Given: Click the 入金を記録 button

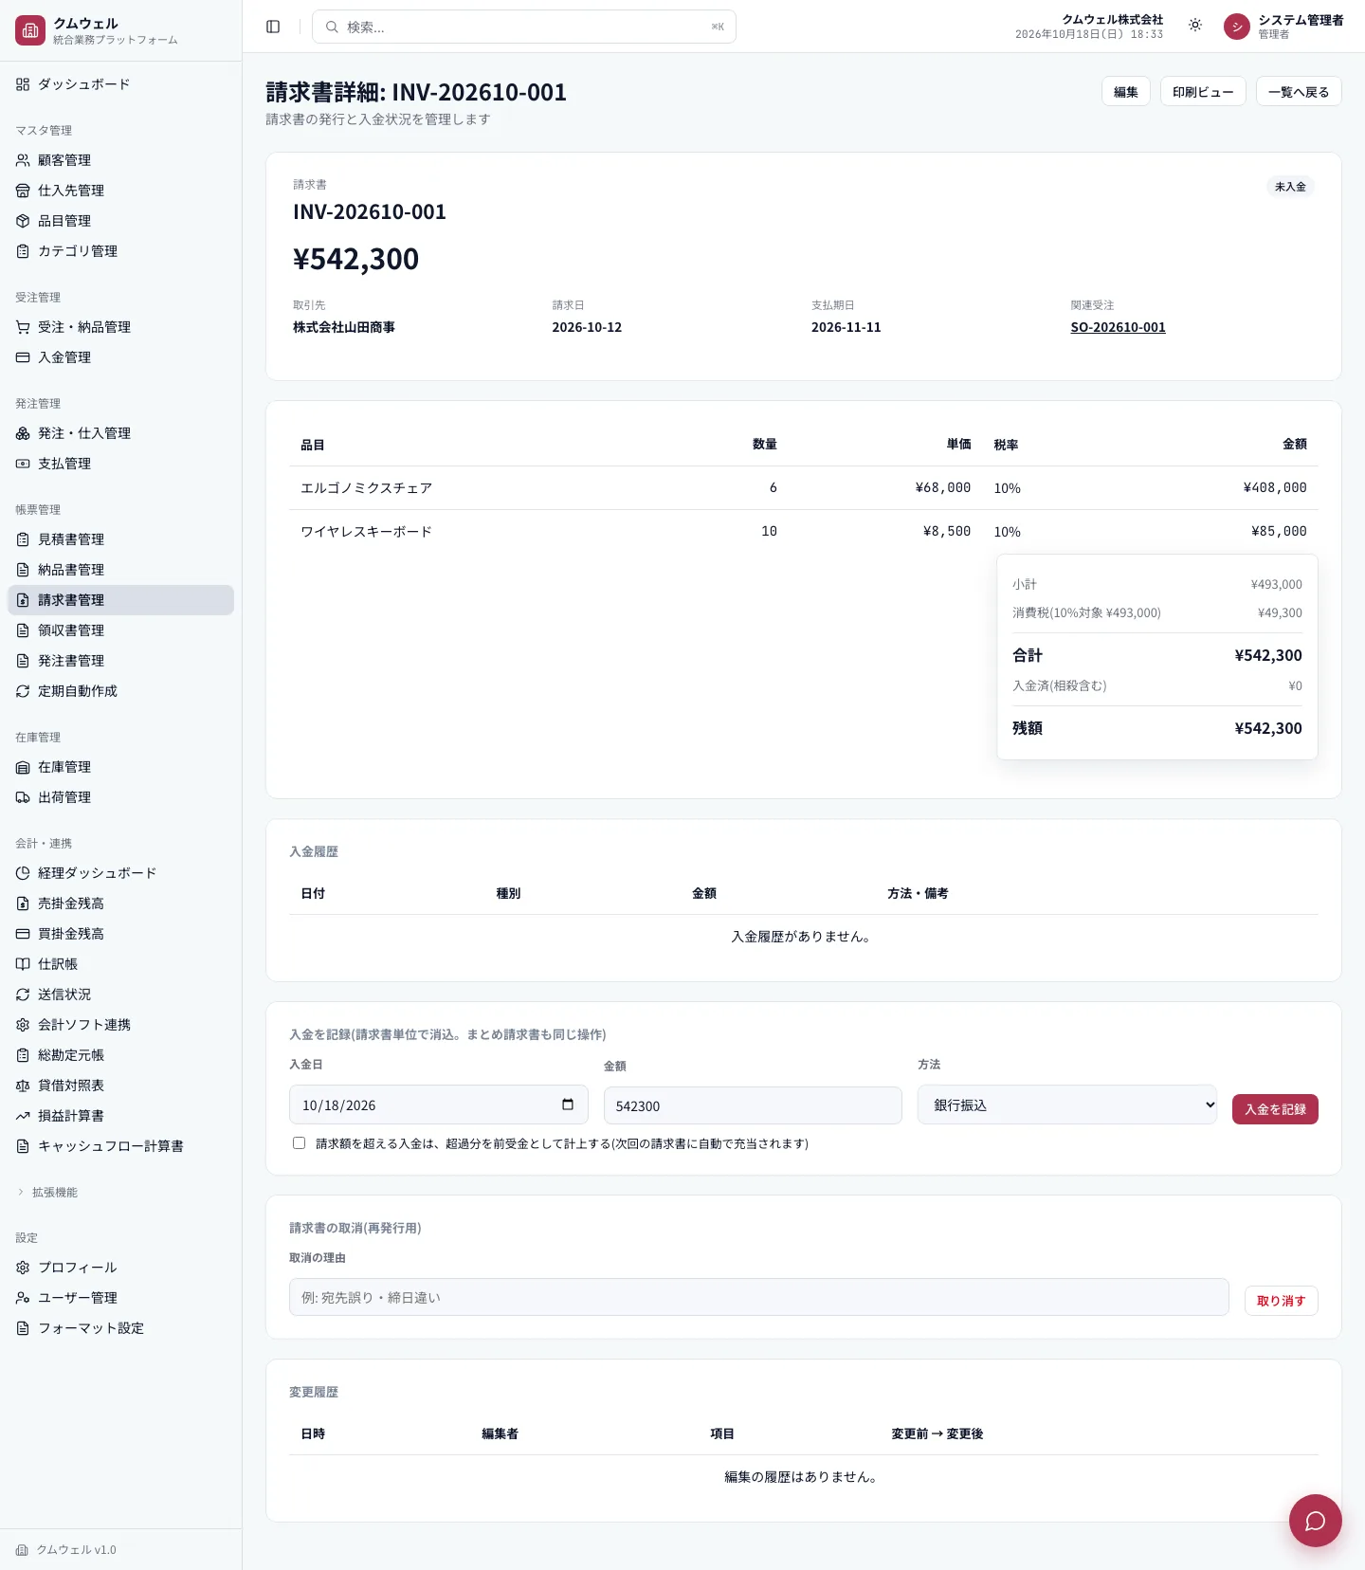Looking at the screenshot, I should coord(1275,1109).
